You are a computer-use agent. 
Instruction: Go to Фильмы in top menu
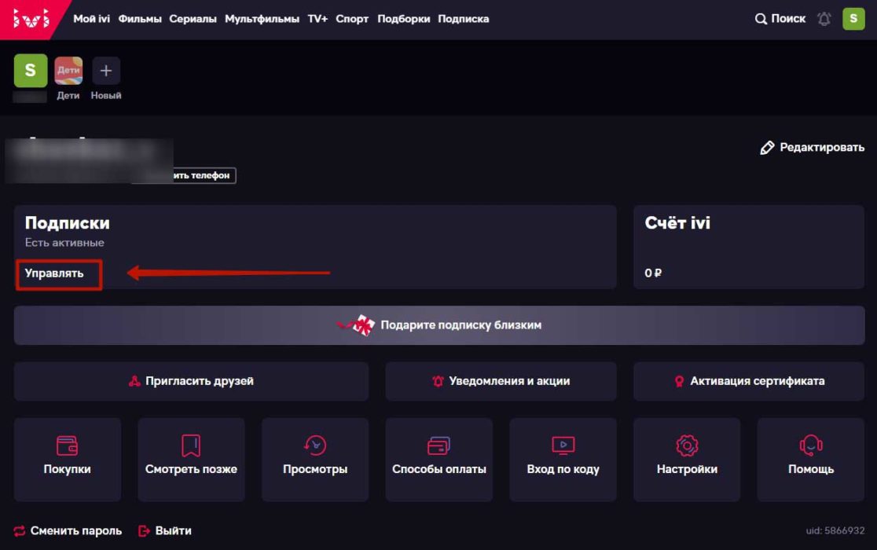(140, 19)
